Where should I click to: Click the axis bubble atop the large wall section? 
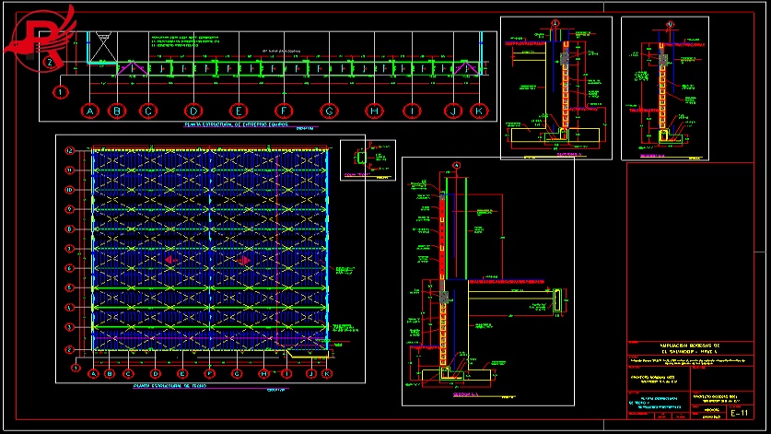[x=456, y=166]
